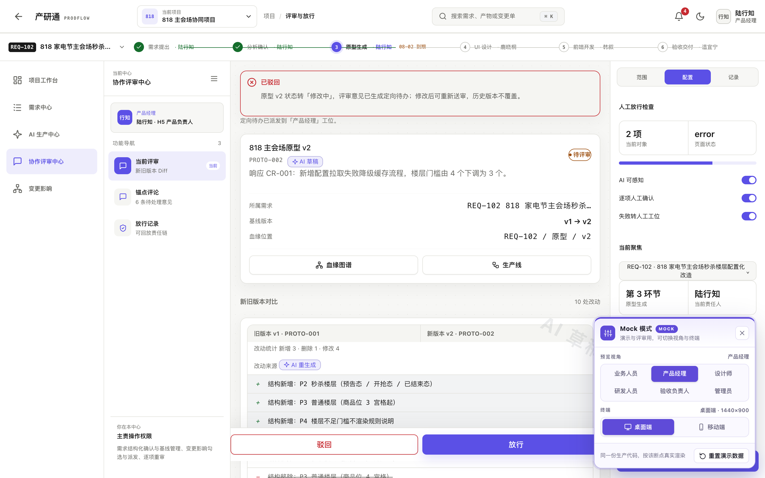
Task: Click the 待评审 status badge
Action: pyautogui.click(x=579, y=155)
